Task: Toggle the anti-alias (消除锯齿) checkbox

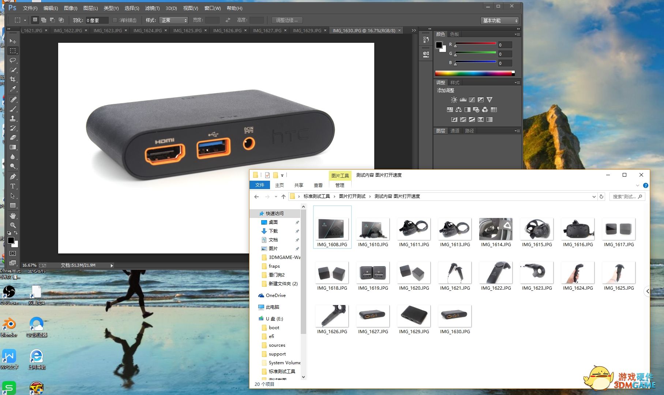Action: (x=115, y=20)
